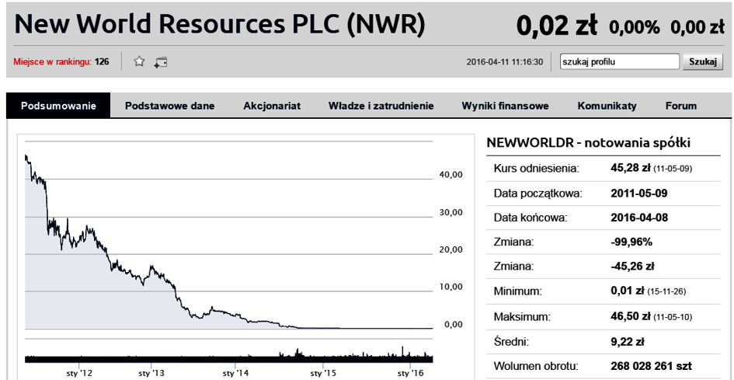The image size is (734, 380).
Task: Click Średni value 9,22 zł
Action: pyautogui.click(x=628, y=342)
